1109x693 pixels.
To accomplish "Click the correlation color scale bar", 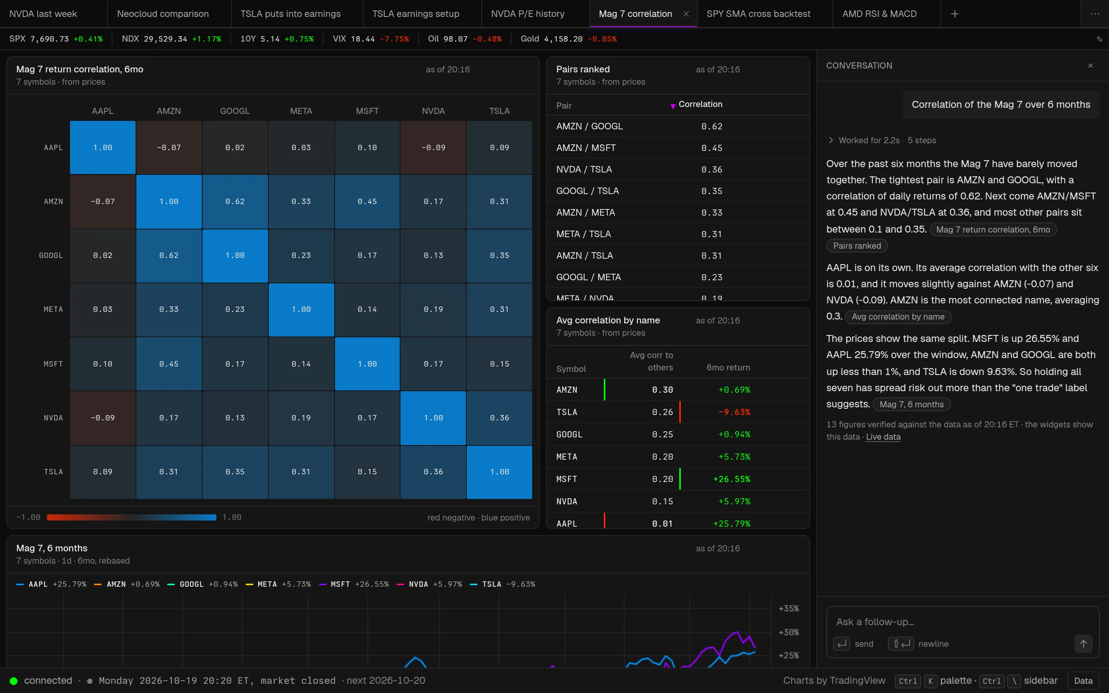I will pos(132,517).
